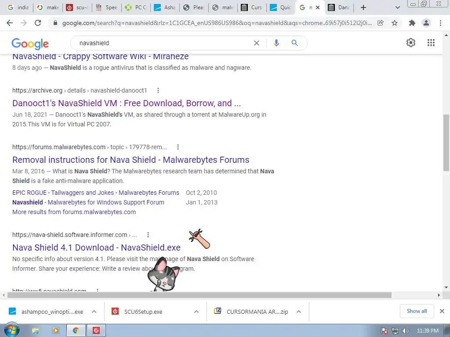
Task: Open the Windows Start menu
Action: 12,330
